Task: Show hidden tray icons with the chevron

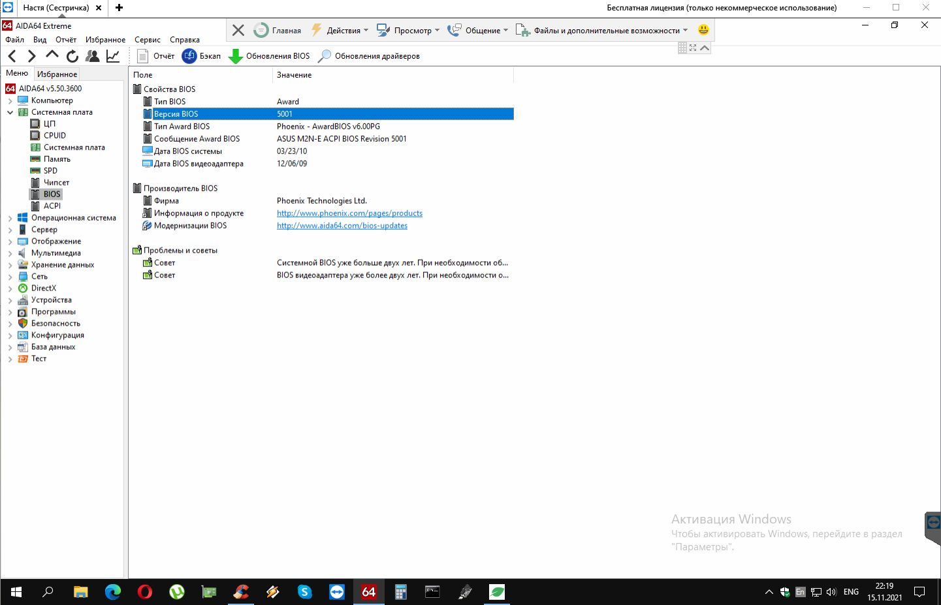Action: pyautogui.click(x=769, y=592)
